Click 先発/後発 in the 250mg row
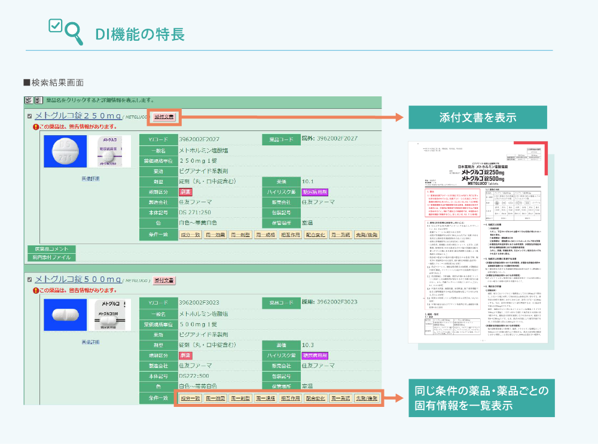 click(367, 235)
